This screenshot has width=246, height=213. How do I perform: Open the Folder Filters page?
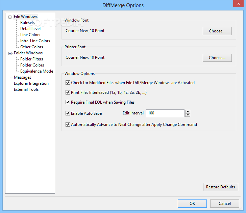(31, 59)
